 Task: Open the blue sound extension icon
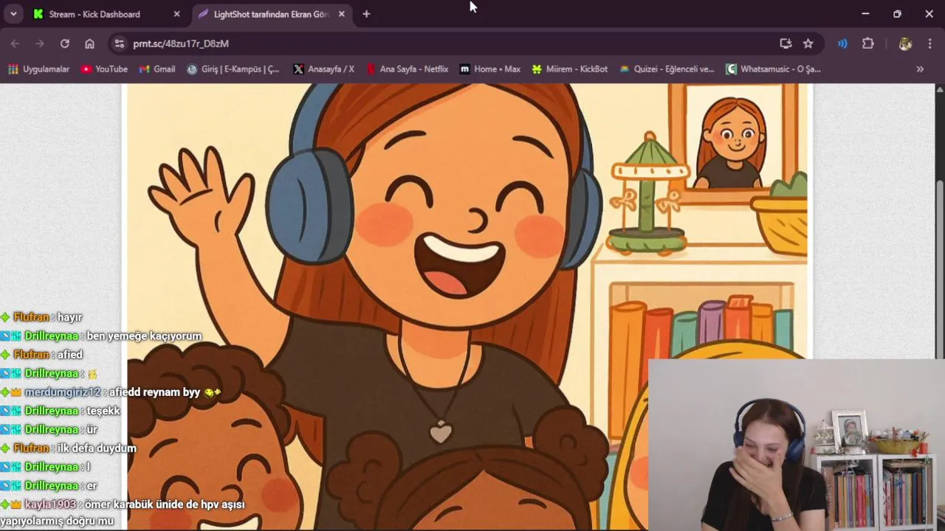pos(842,44)
